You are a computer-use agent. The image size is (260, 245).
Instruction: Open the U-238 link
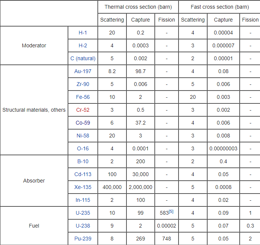[83, 226]
